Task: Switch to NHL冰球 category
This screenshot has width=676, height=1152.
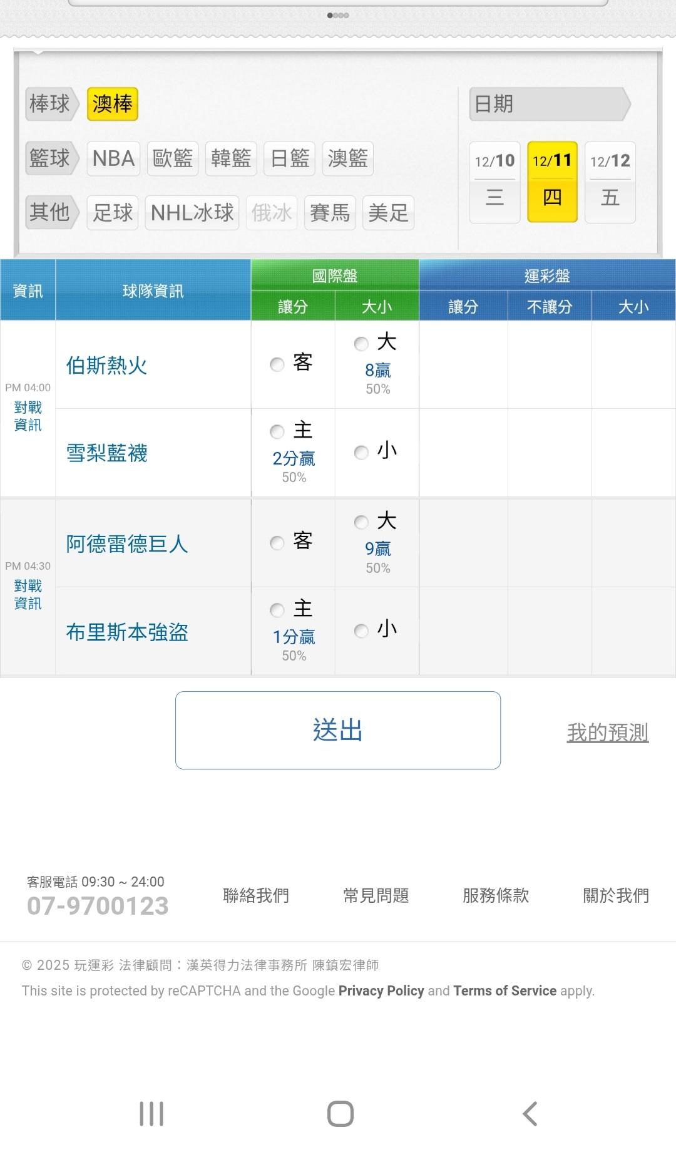Action: (192, 213)
